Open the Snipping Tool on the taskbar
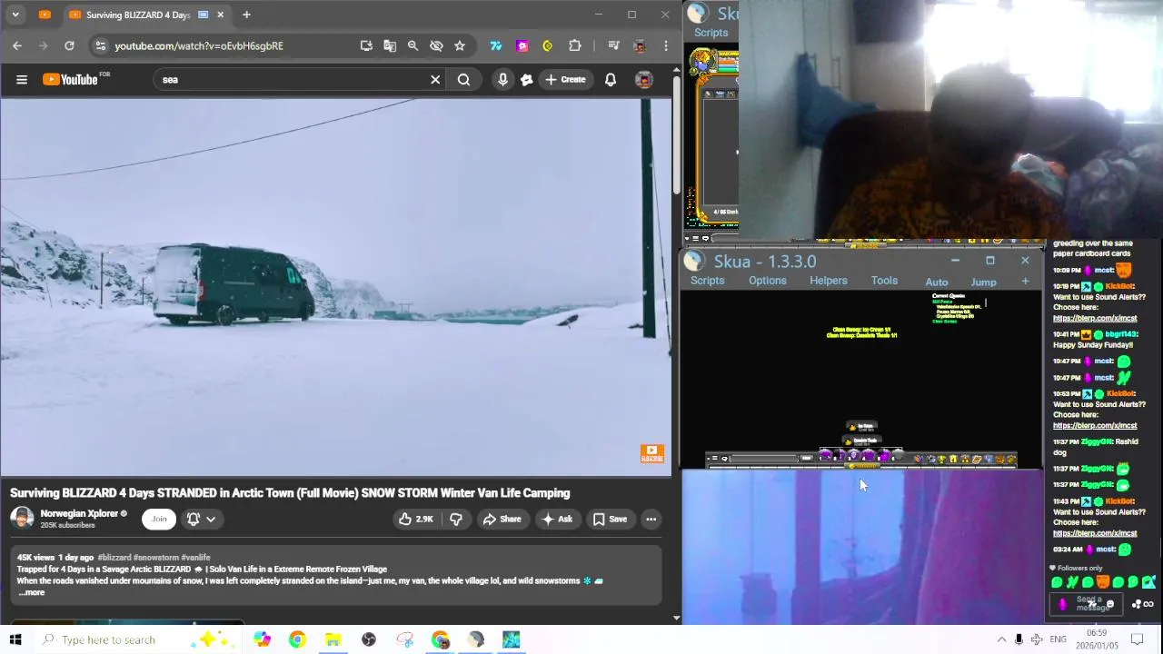Image resolution: width=1163 pixels, height=654 pixels. pos(404,639)
